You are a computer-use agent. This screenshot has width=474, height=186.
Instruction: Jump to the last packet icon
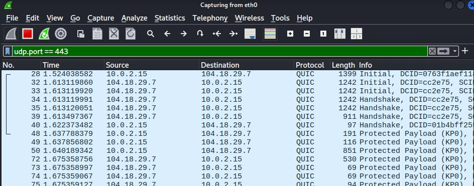[233, 34]
